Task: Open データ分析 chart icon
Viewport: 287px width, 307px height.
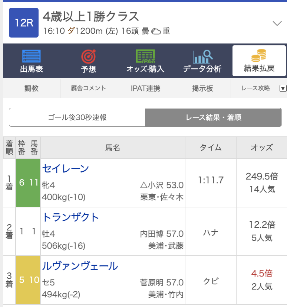Action: [202, 56]
